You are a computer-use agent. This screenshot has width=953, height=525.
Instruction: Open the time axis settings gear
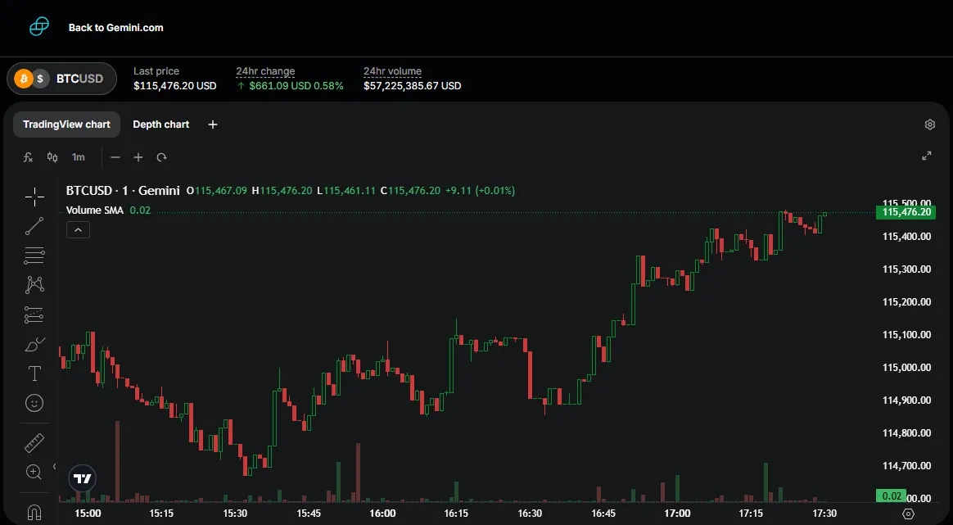pyautogui.click(x=909, y=514)
